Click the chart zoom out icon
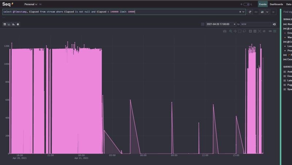 [x=255, y=31]
